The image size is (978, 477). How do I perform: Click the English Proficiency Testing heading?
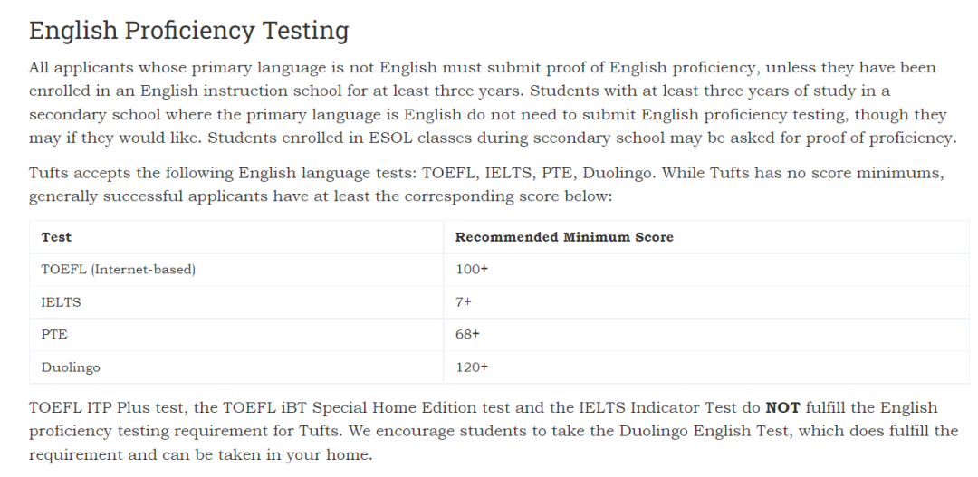click(x=188, y=31)
